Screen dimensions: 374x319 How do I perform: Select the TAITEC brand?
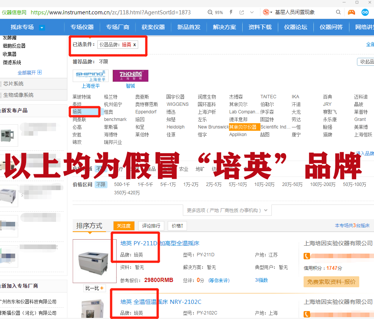268,96
